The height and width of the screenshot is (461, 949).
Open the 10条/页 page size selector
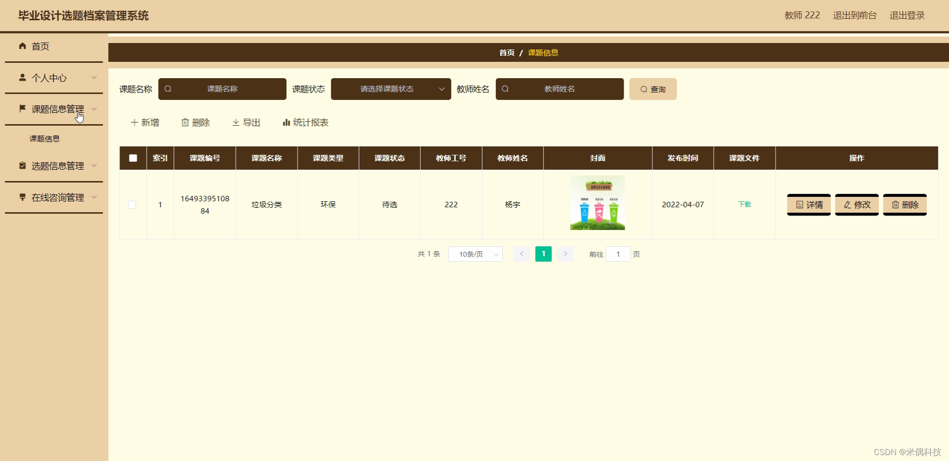475,254
